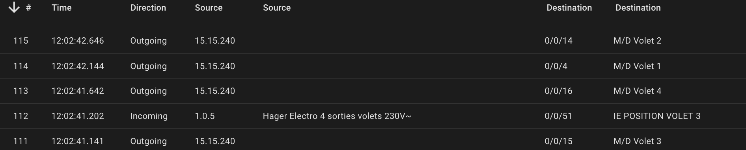Click source address 1.0.5

coord(205,116)
